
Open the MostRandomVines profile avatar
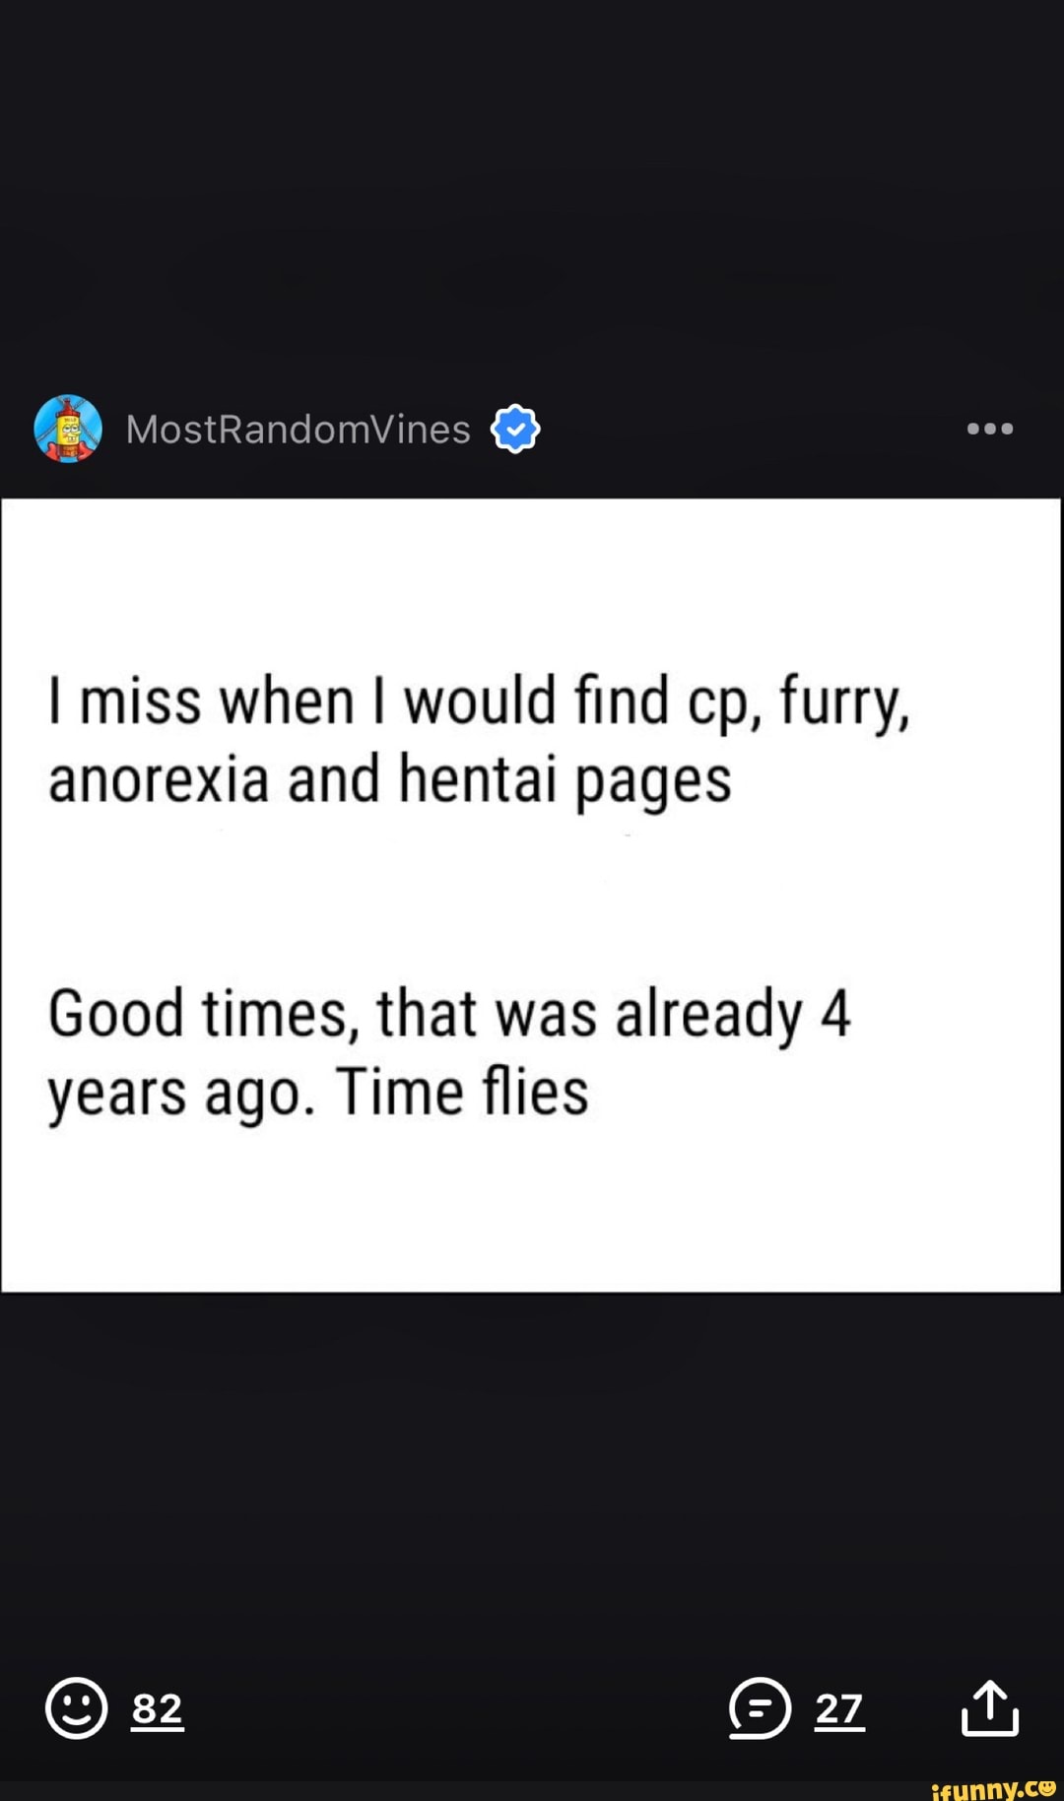(68, 429)
